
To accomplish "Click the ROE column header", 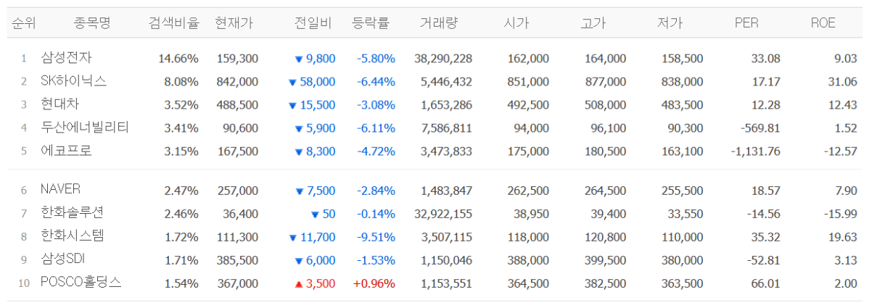I will point(823,22).
